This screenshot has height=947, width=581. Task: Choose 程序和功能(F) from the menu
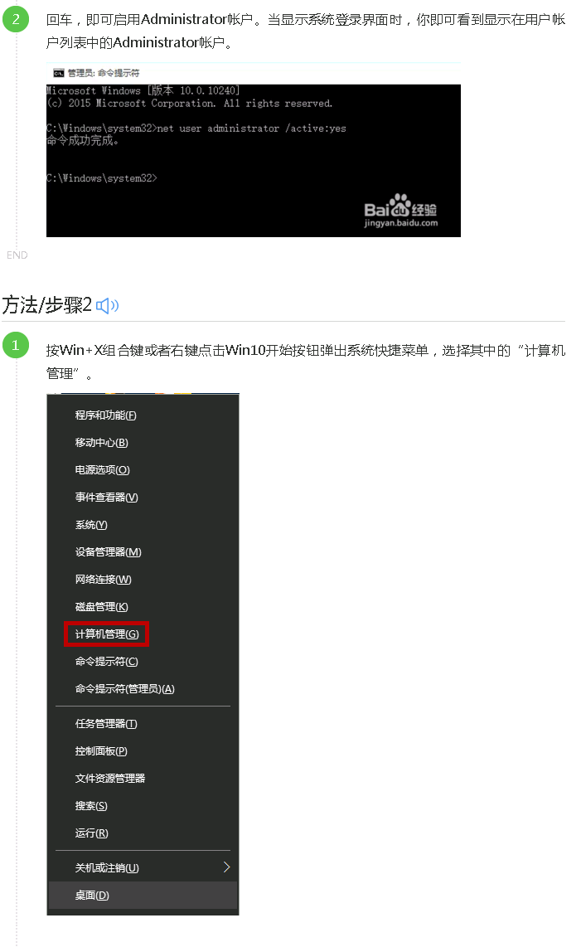[x=106, y=415]
